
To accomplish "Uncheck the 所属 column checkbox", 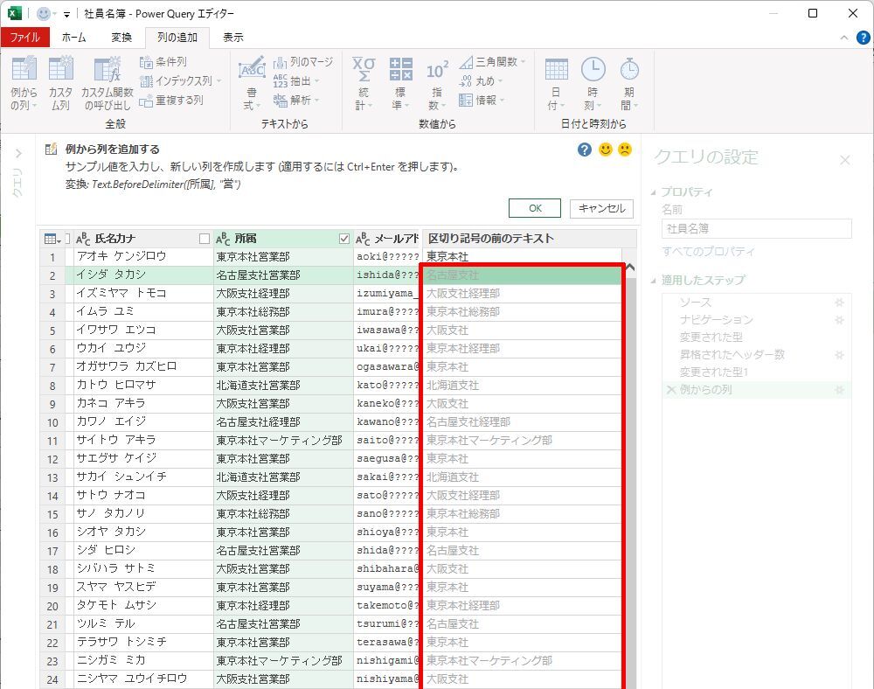I will (343, 239).
